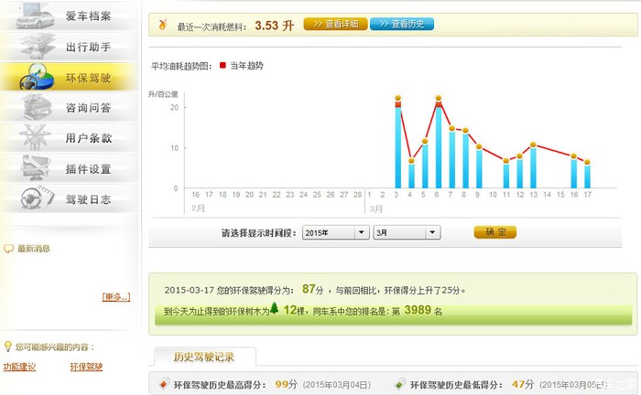Open the 2015年 year dropdown

334,232
